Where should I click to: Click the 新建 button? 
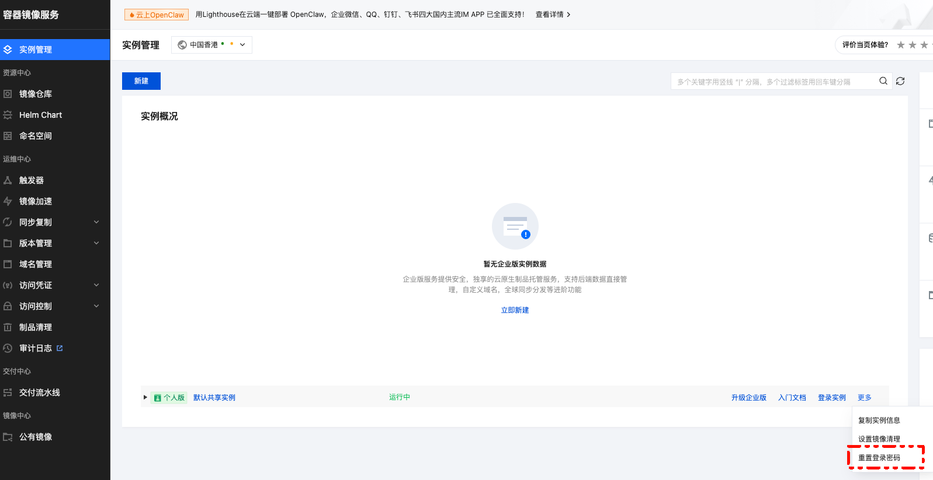(x=141, y=81)
